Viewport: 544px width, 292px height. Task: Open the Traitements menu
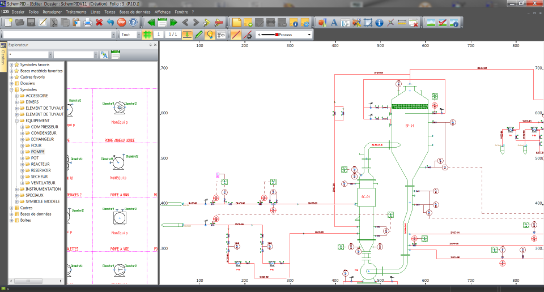click(x=76, y=11)
